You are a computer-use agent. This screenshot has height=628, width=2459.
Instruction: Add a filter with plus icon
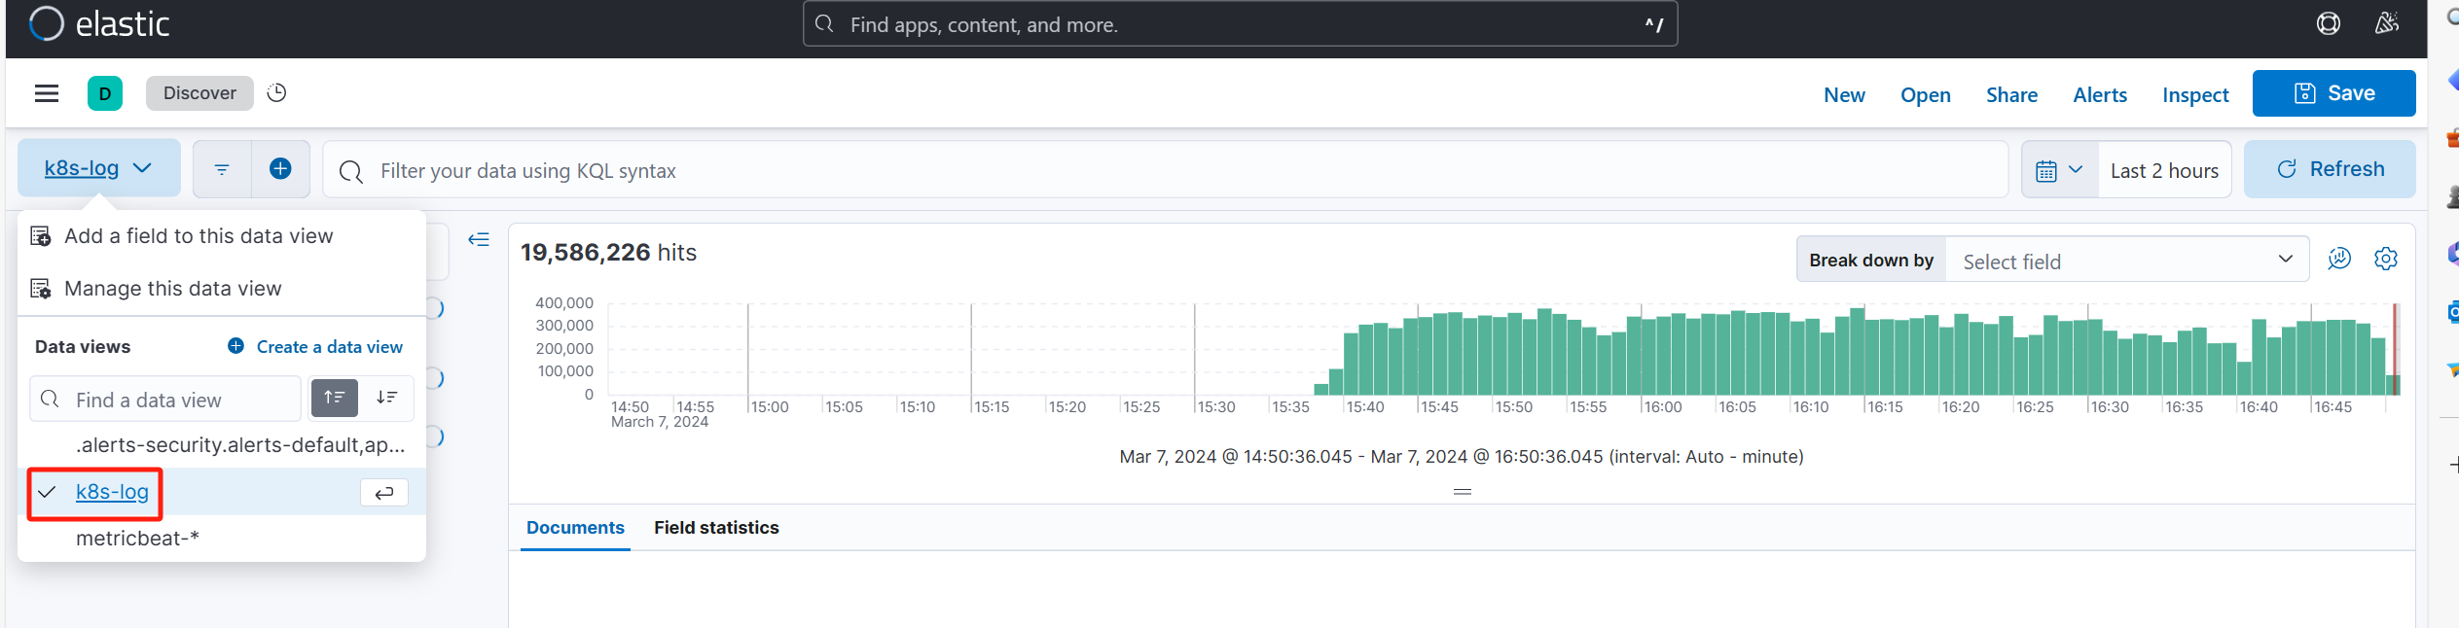click(280, 169)
